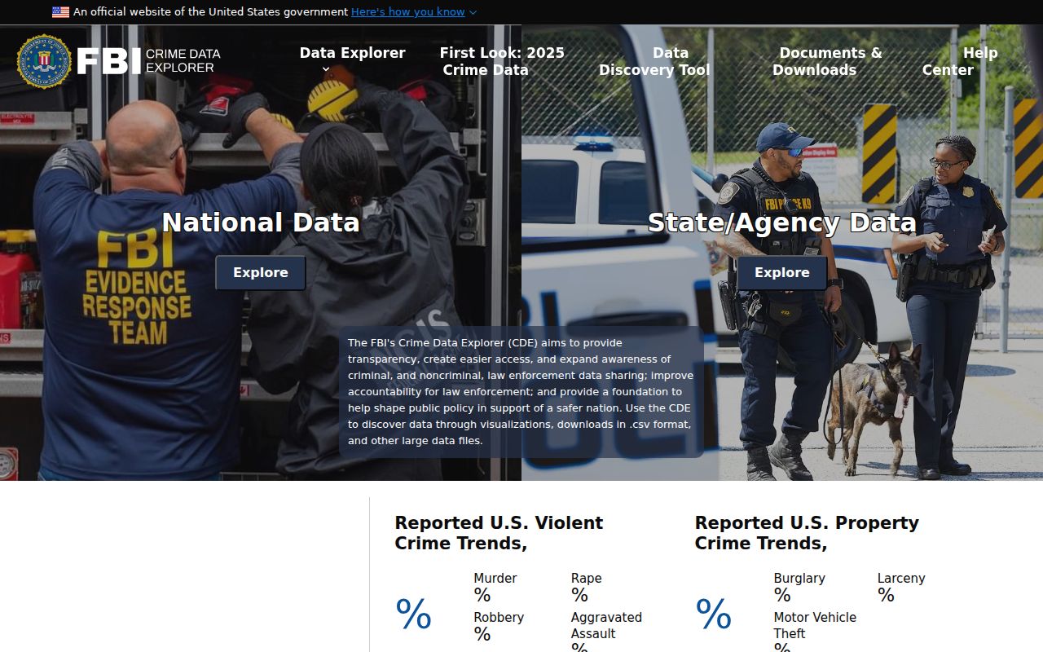
Task: Click the State/Agency Data heading
Action: [782, 222]
